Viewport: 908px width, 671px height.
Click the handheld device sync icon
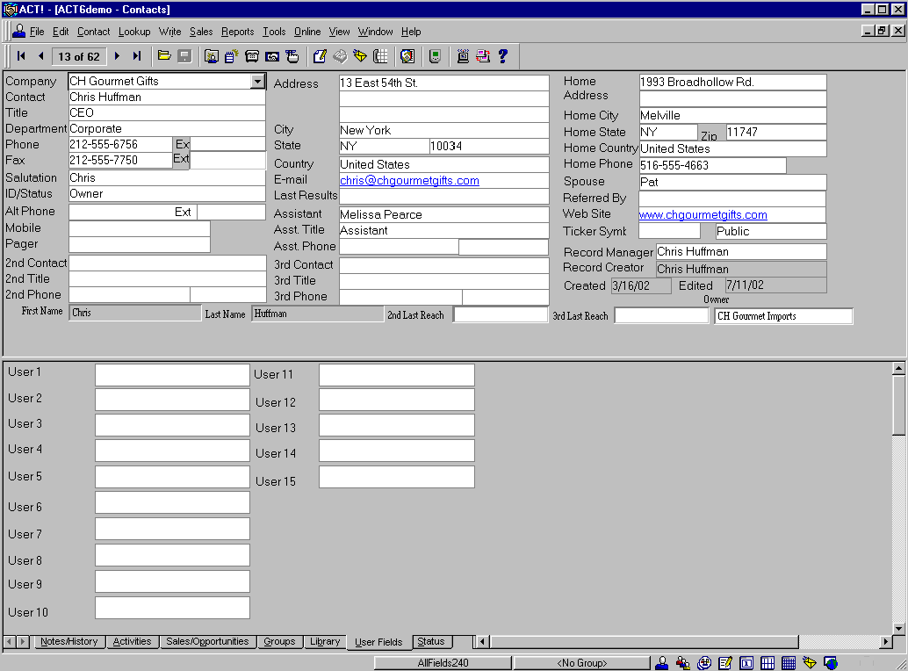tap(435, 56)
